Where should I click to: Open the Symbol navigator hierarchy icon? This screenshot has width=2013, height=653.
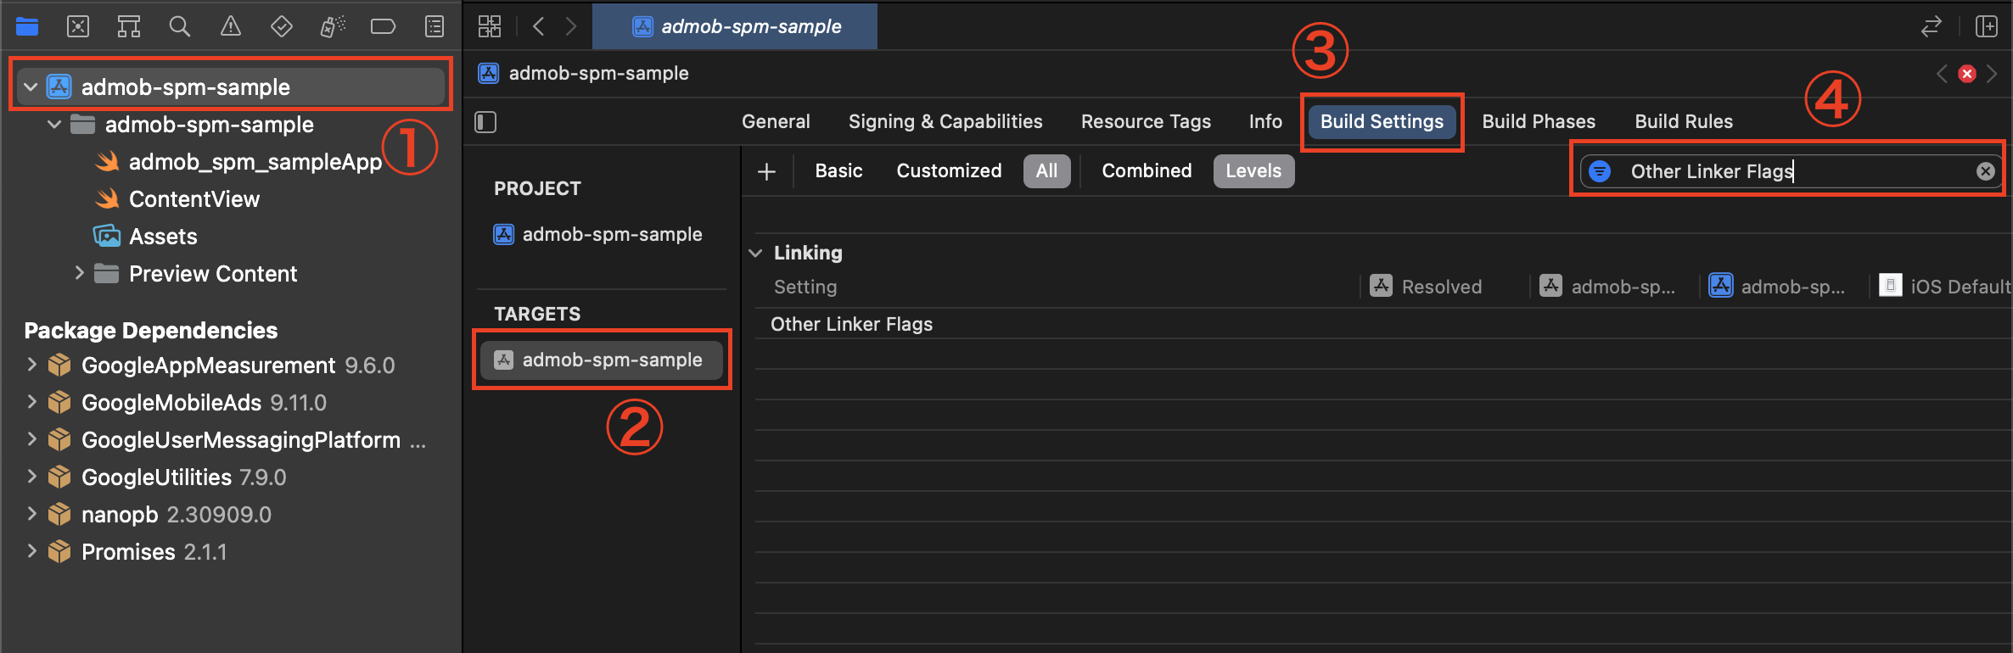(128, 26)
